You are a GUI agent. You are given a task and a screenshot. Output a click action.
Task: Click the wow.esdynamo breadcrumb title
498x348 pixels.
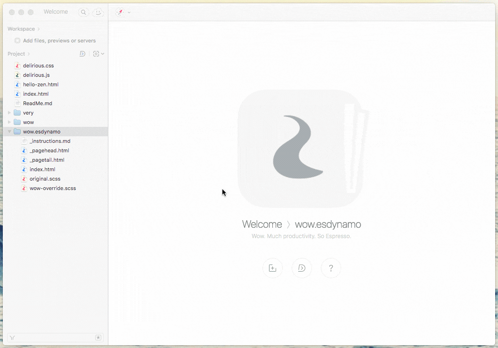point(328,224)
